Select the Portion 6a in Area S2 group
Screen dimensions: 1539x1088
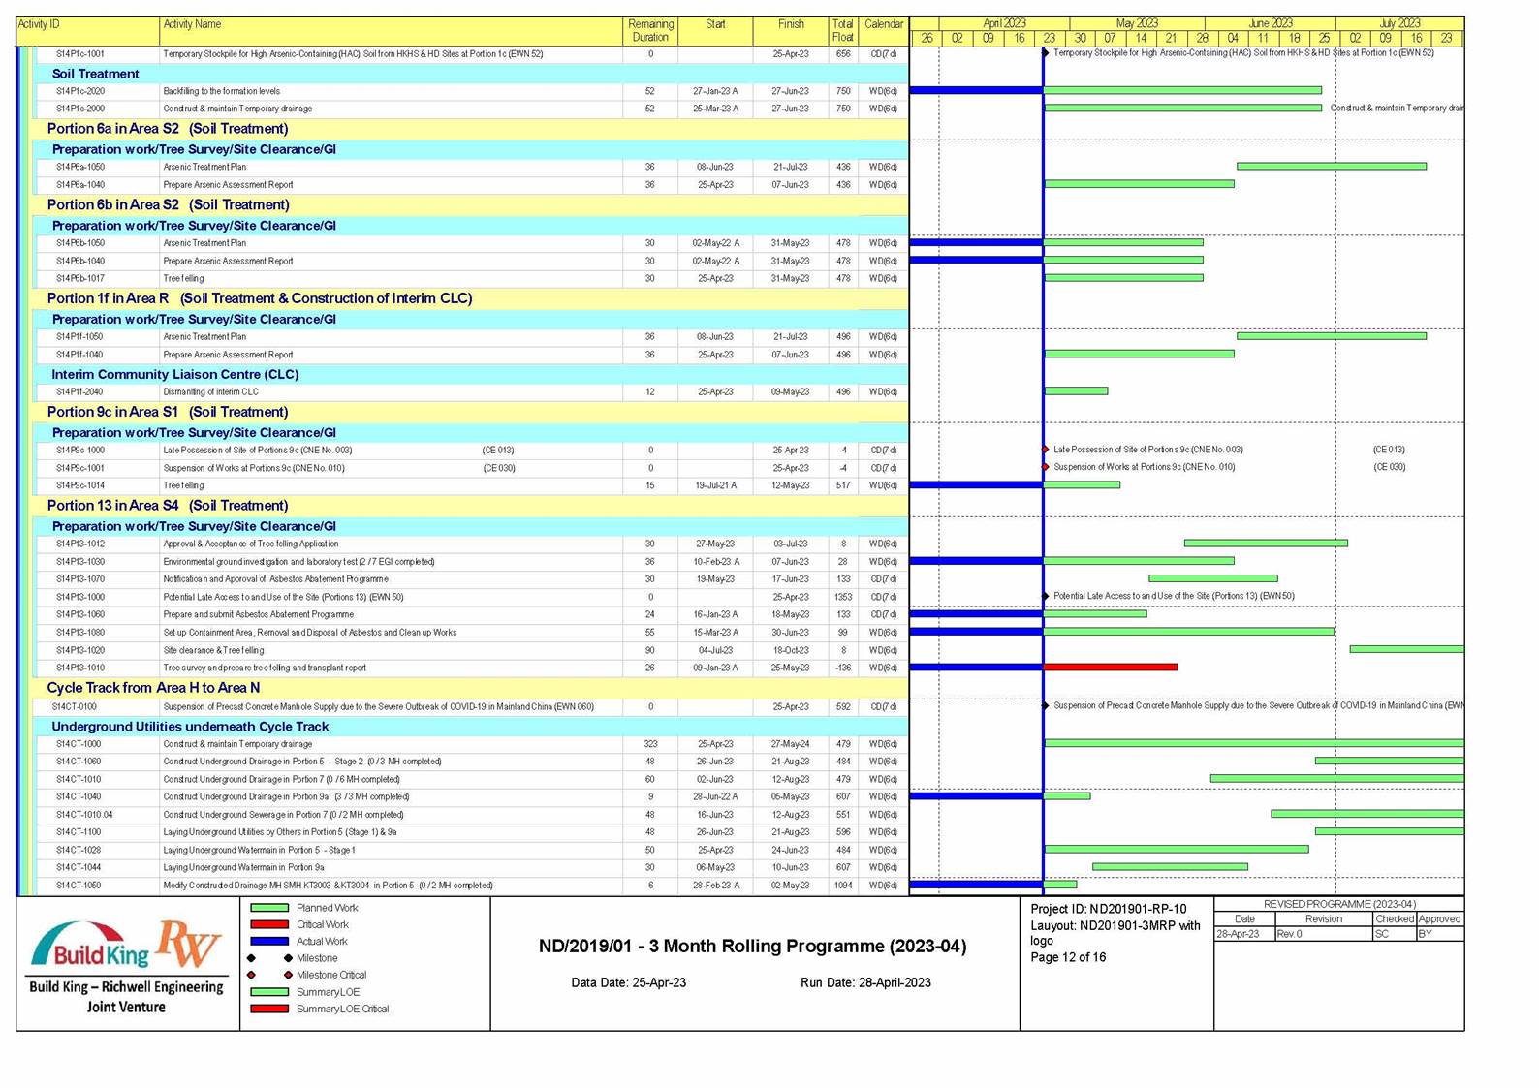pos(168,128)
